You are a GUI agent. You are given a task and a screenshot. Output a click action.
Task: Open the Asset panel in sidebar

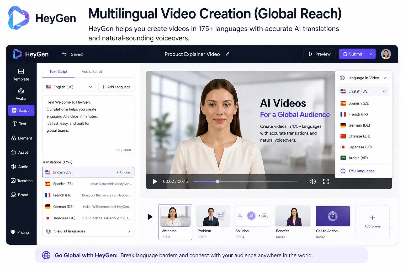coord(19,152)
